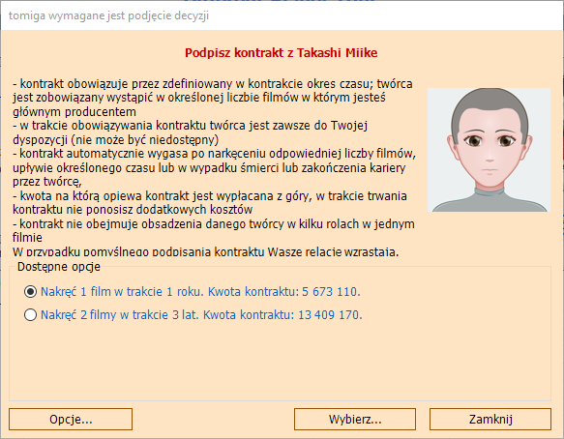Click the red 'Podpisz kontrakt z Takashi Miike' heading
Screen dimensions: 564x439
282,53
